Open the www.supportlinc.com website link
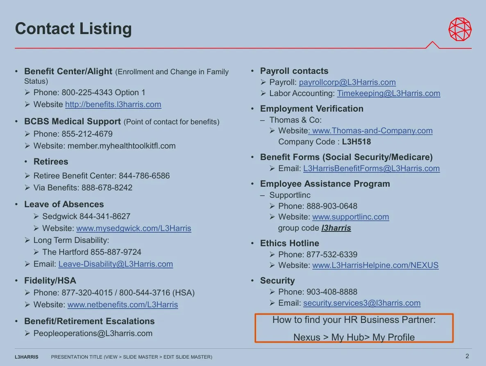 (351, 217)
